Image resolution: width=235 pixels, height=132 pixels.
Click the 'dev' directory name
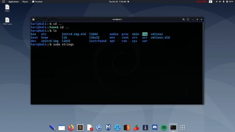33,41
